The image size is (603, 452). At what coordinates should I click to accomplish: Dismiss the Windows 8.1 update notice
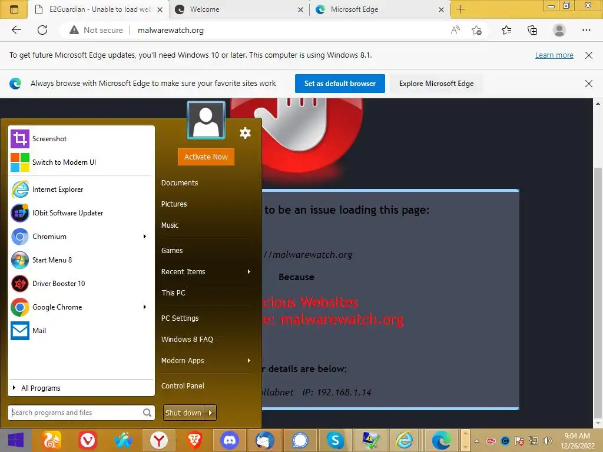pyautogui.click(x=588, y=55)
